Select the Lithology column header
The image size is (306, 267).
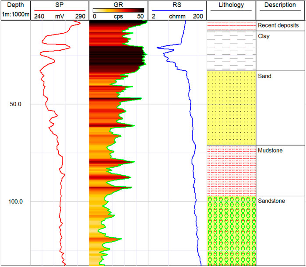coord(231,5)
